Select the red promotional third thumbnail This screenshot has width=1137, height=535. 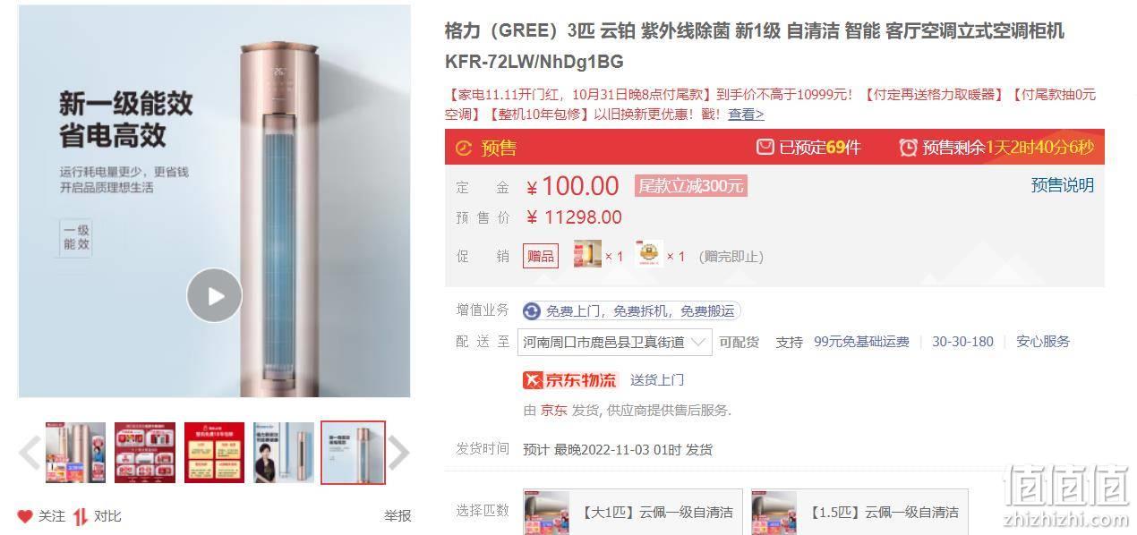point(215,453)
